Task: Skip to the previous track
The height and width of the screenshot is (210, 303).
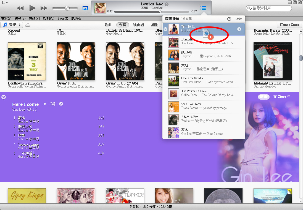Action: [x=20, y=8]
